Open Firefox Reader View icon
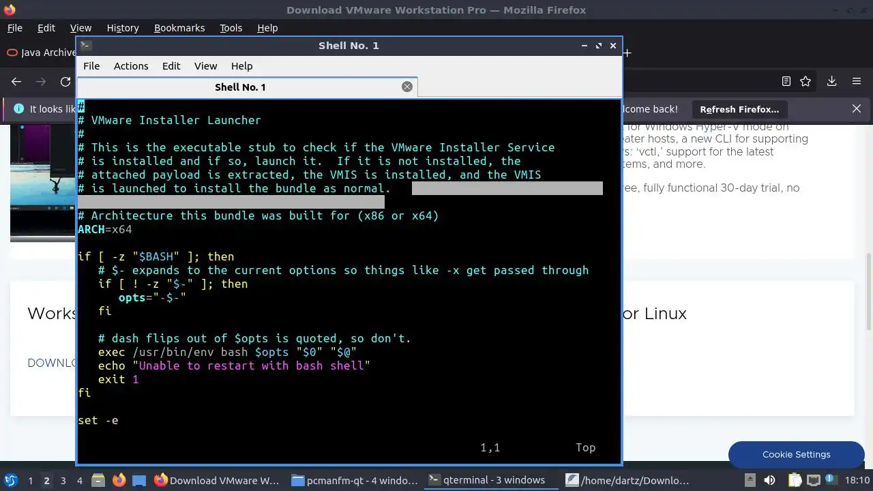Screen dimensions: 873x491 [786, 81]
